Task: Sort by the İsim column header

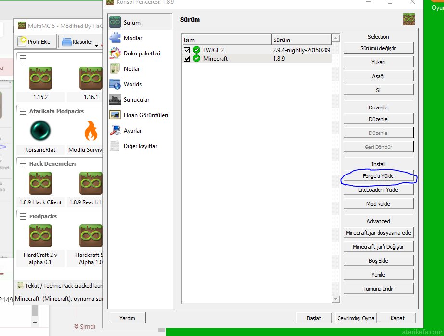Action: 226,40
